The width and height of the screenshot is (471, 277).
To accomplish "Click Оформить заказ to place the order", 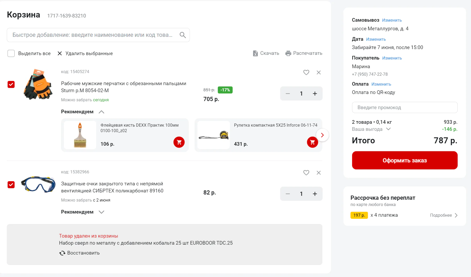I will (404, 160).
